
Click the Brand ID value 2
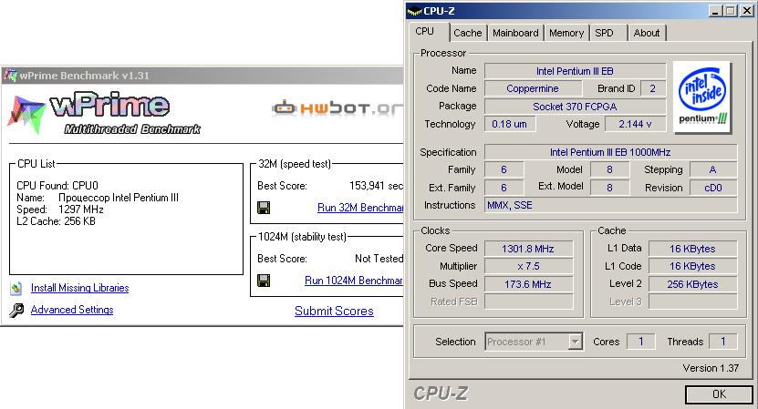point(653,89)
